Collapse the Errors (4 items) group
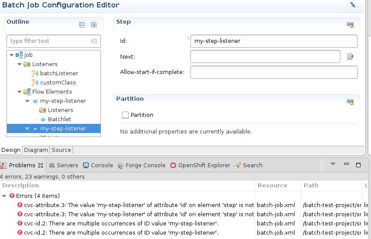 click(4, 196)
